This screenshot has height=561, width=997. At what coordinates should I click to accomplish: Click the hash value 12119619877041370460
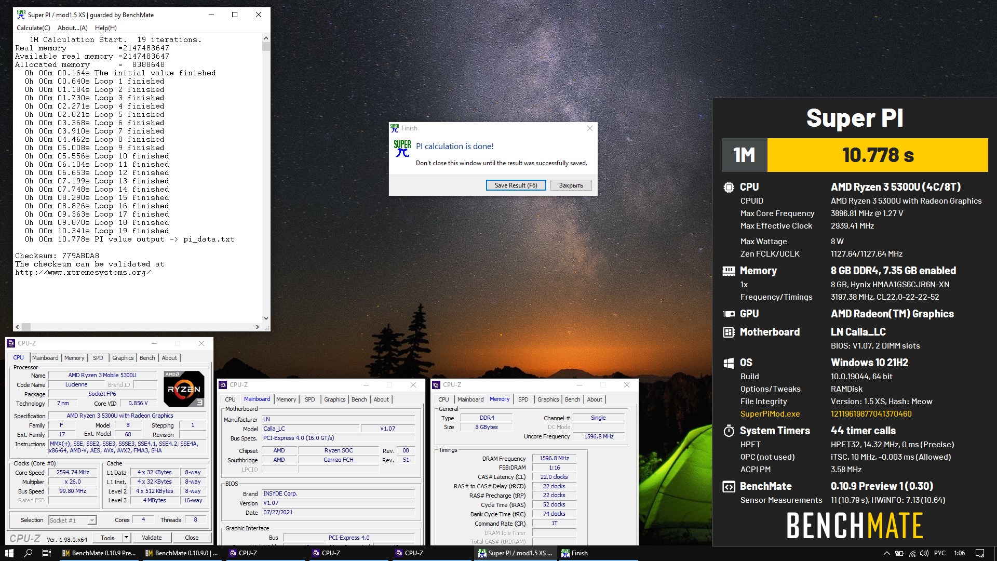tap(871, 414)
